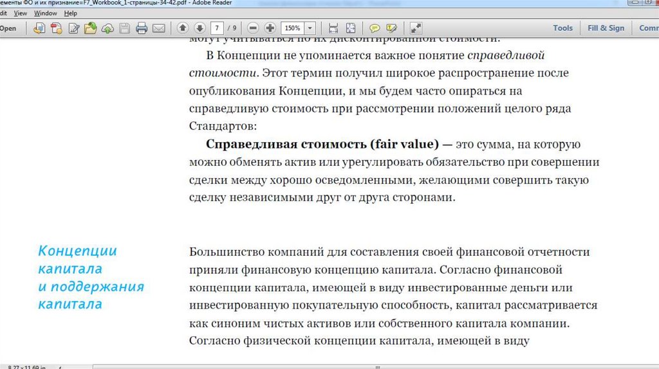Viewport: 659px width, 369px height.
Task: Click the bold text 'Справедливая стоимость (fair value)'
Action: (322, 144)
